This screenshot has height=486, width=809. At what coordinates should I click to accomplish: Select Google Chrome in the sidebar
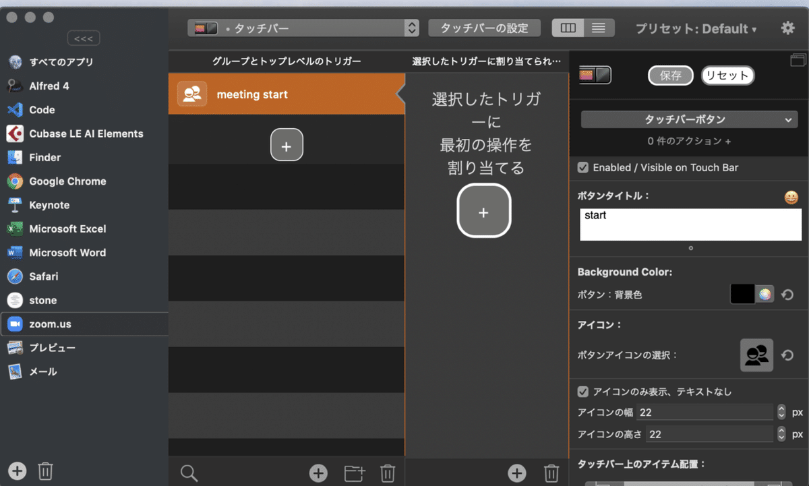click(x=66, y=181)
